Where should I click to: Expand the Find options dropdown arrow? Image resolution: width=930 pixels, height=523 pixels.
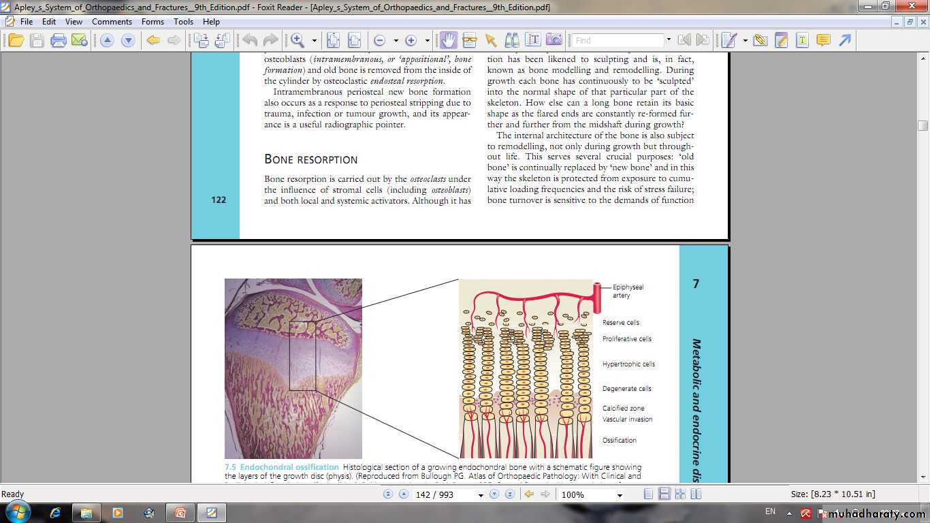669,40
